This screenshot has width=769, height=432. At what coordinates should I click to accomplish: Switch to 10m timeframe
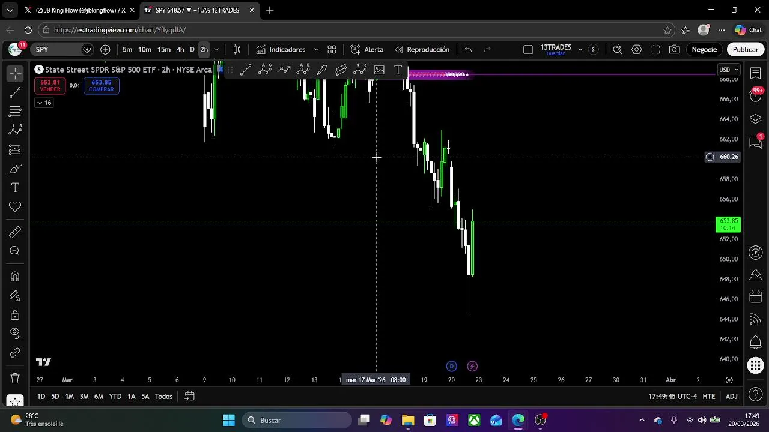coord(145,50)
